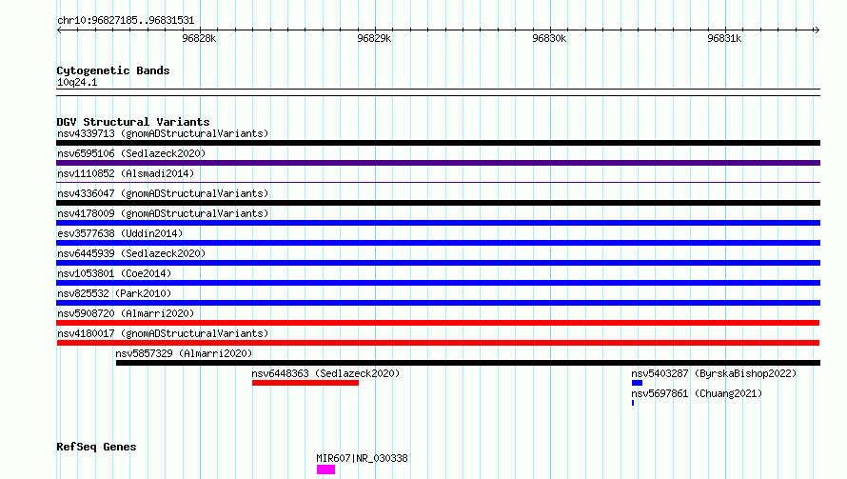Image resolution: width=847 pixels, height=479 pixels.
Task: Click the 96828k ruler label
Action: 199,38
